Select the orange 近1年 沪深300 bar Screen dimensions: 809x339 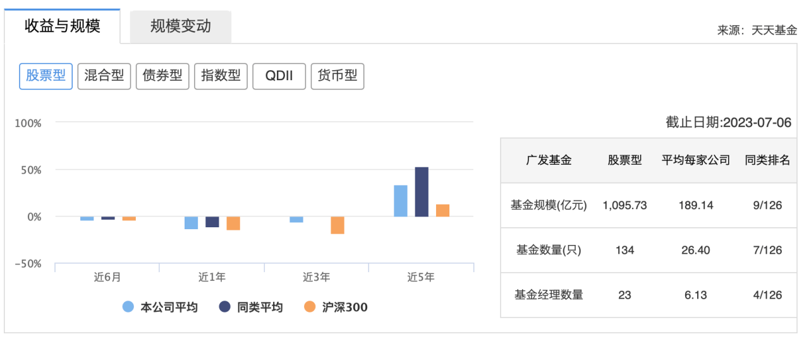(x=233, y=223)
